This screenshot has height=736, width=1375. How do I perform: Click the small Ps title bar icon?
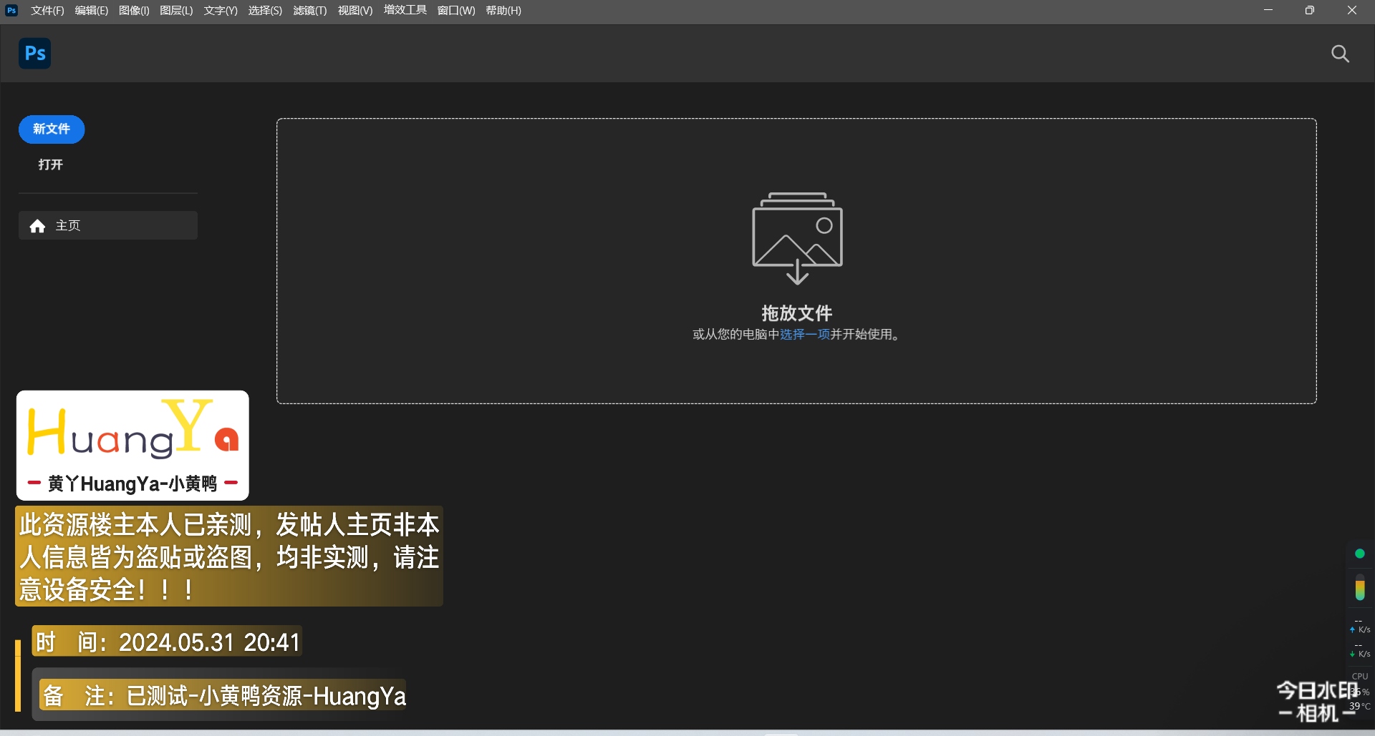coord(11,10)
